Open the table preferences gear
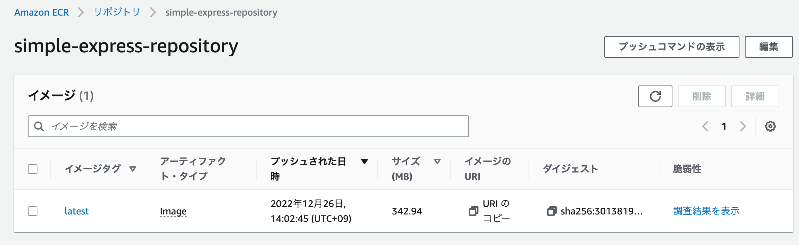 [771, 126]
